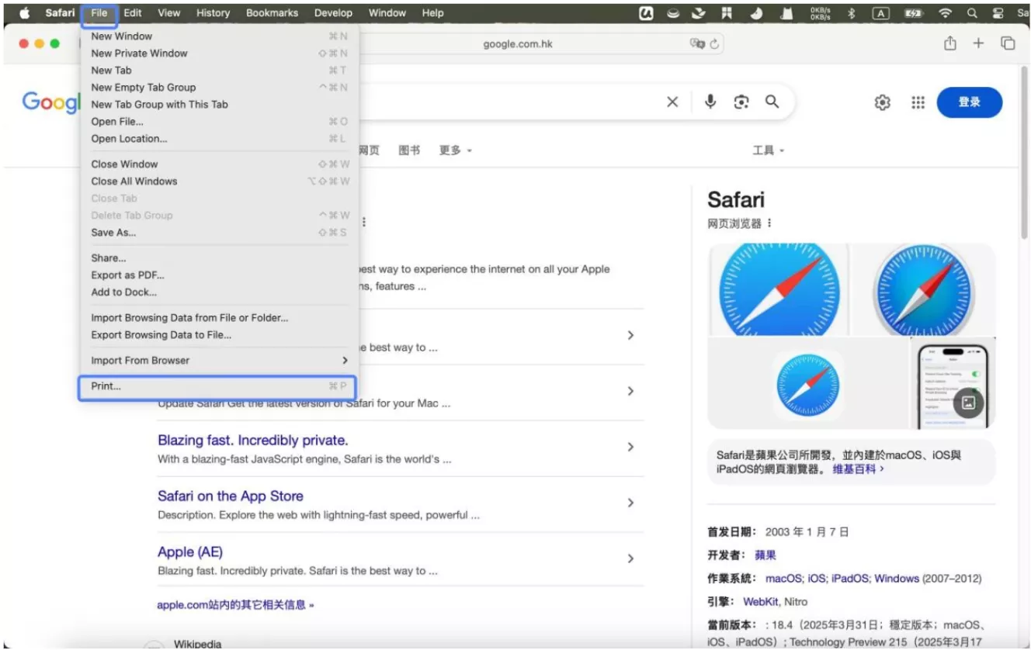Click the Safari share icon in toolbar
The width and height of the screenshot is (1031, 650).
point(949,43)
